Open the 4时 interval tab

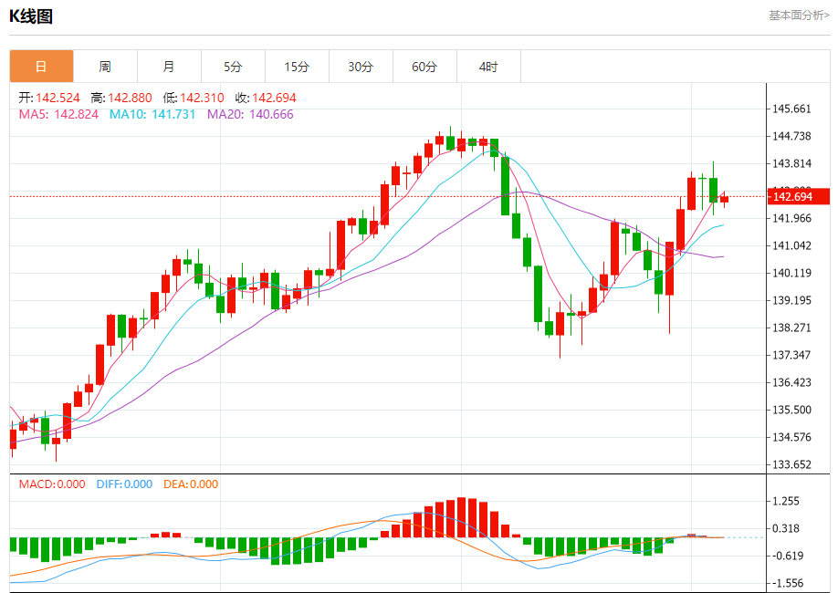coord(488,67)
